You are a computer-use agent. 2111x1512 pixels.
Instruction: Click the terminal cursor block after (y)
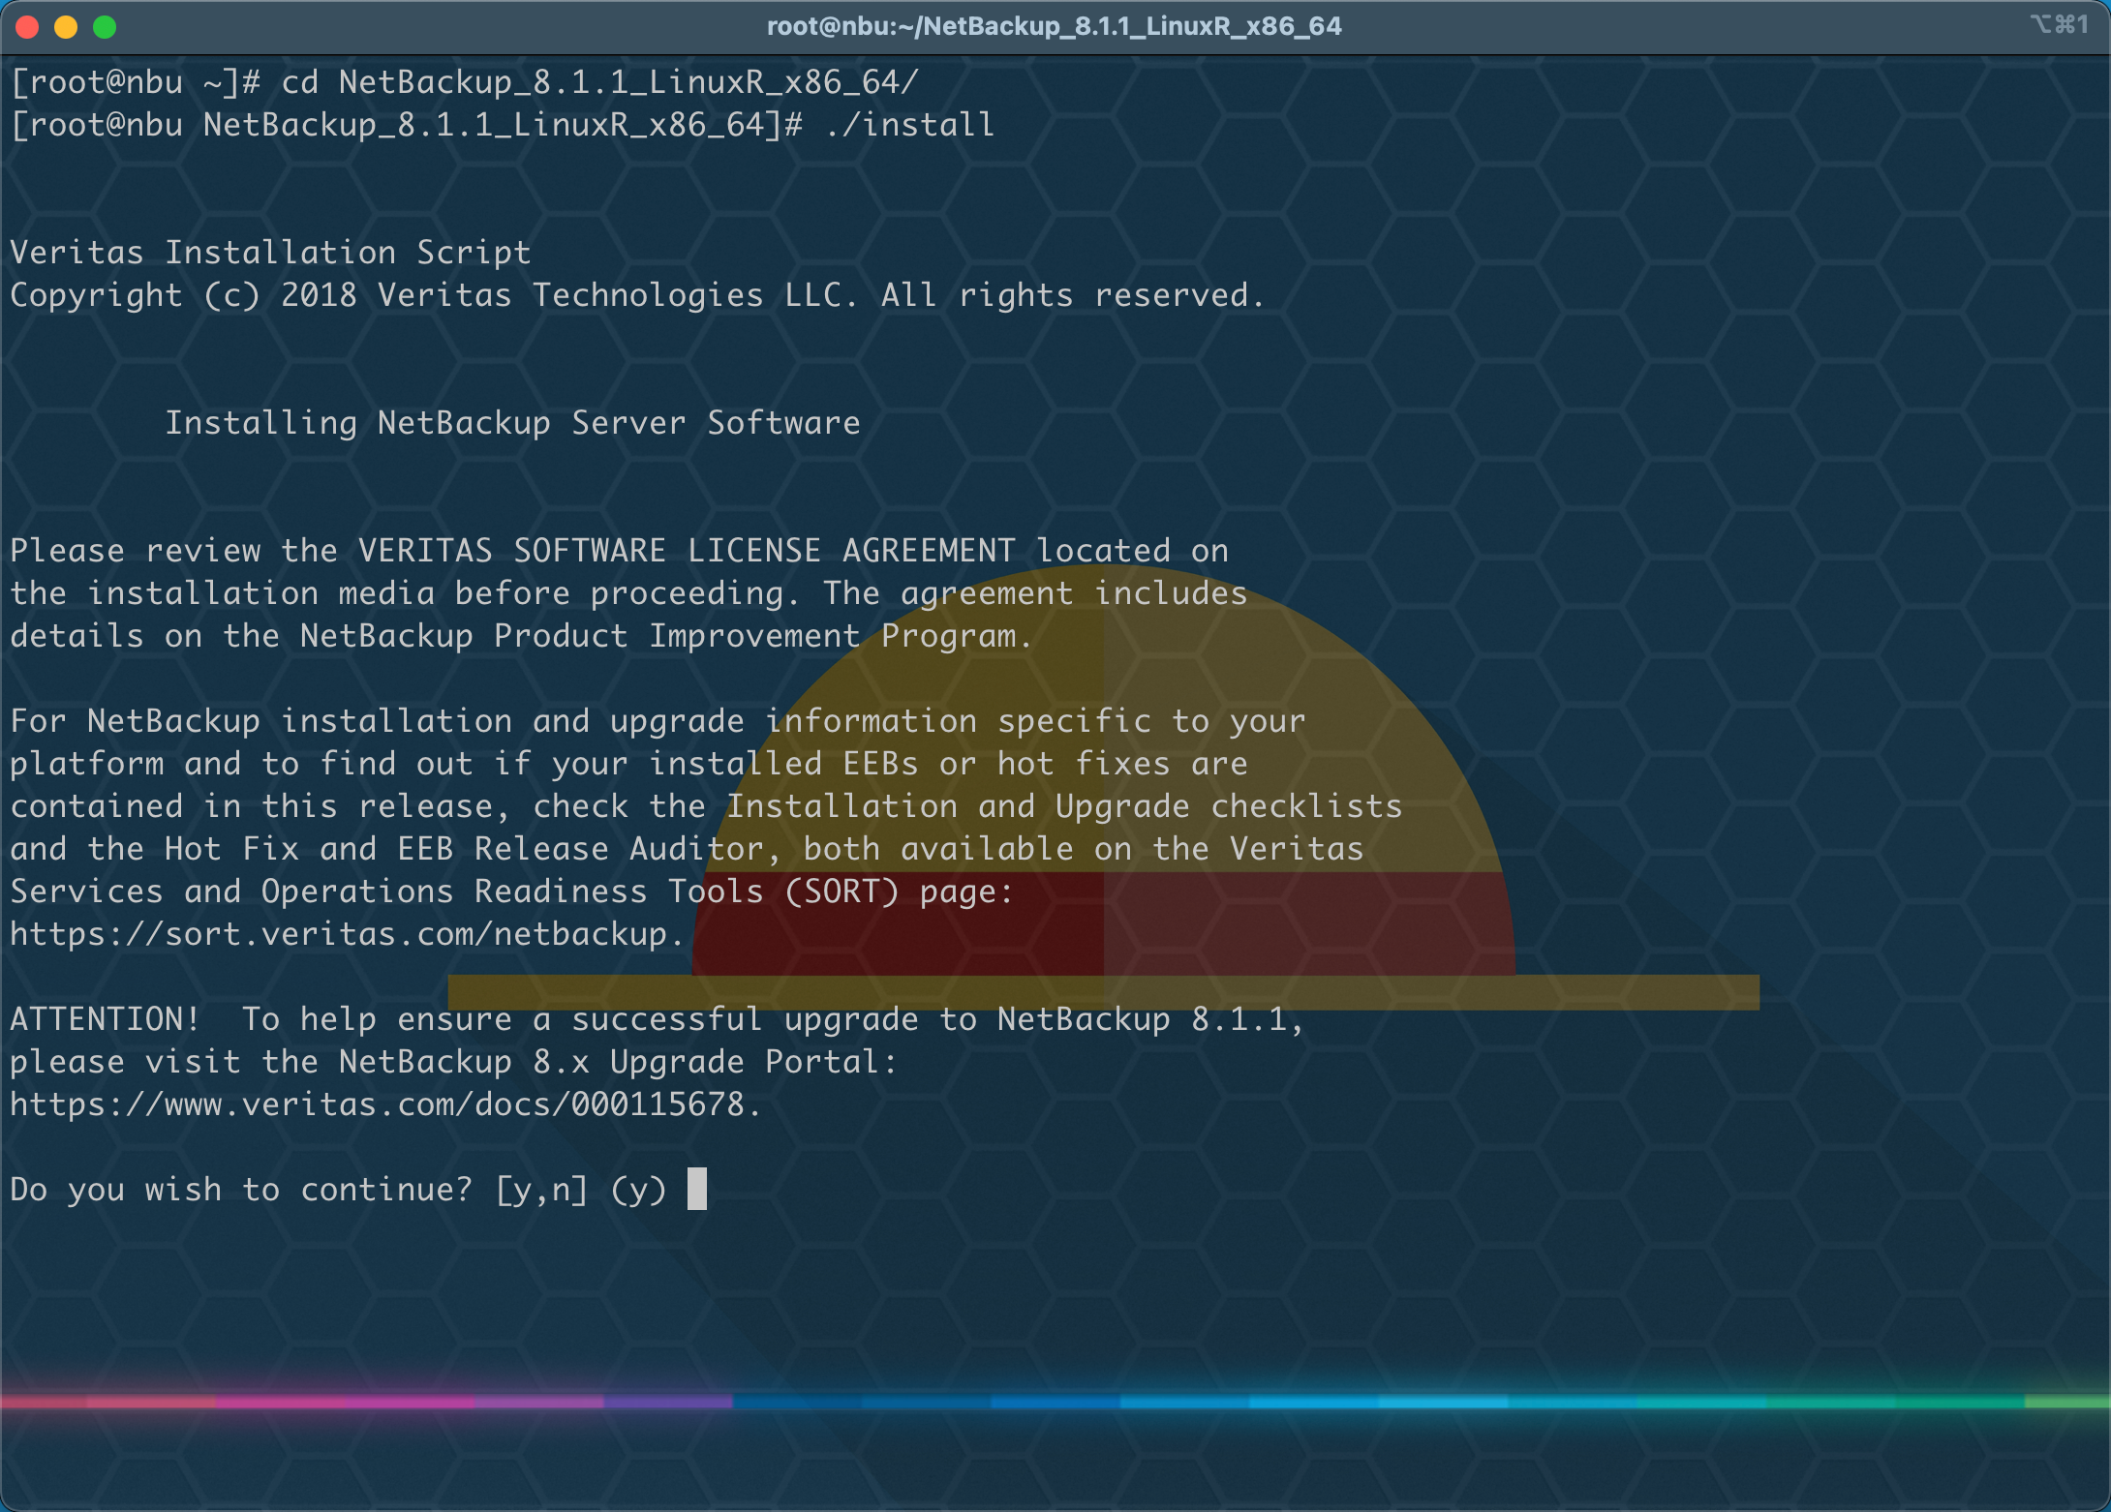(x=697, y=1189)
